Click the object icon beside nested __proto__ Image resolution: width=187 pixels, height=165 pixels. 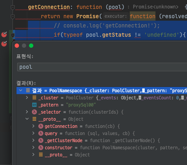coord(41,155)
